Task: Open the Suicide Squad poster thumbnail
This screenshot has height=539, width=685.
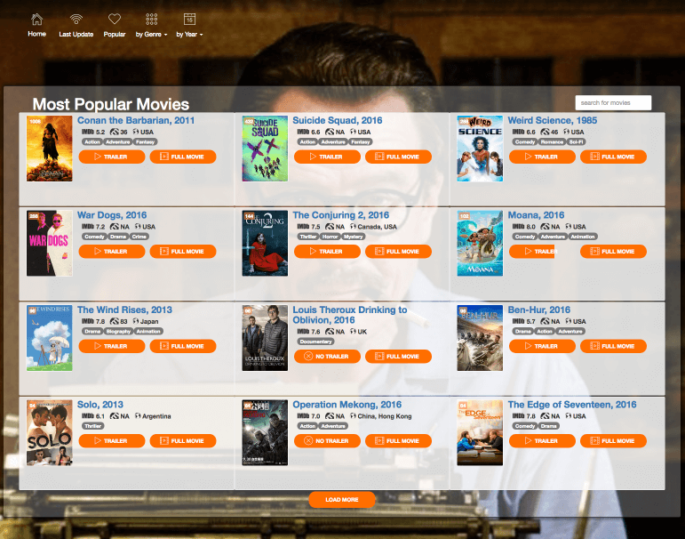Action: coord(265,149)
